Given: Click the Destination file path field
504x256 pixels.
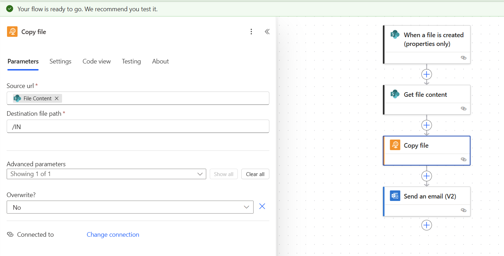Looking at the screenshot, I should pyautogui.click(x=138, y=127).
